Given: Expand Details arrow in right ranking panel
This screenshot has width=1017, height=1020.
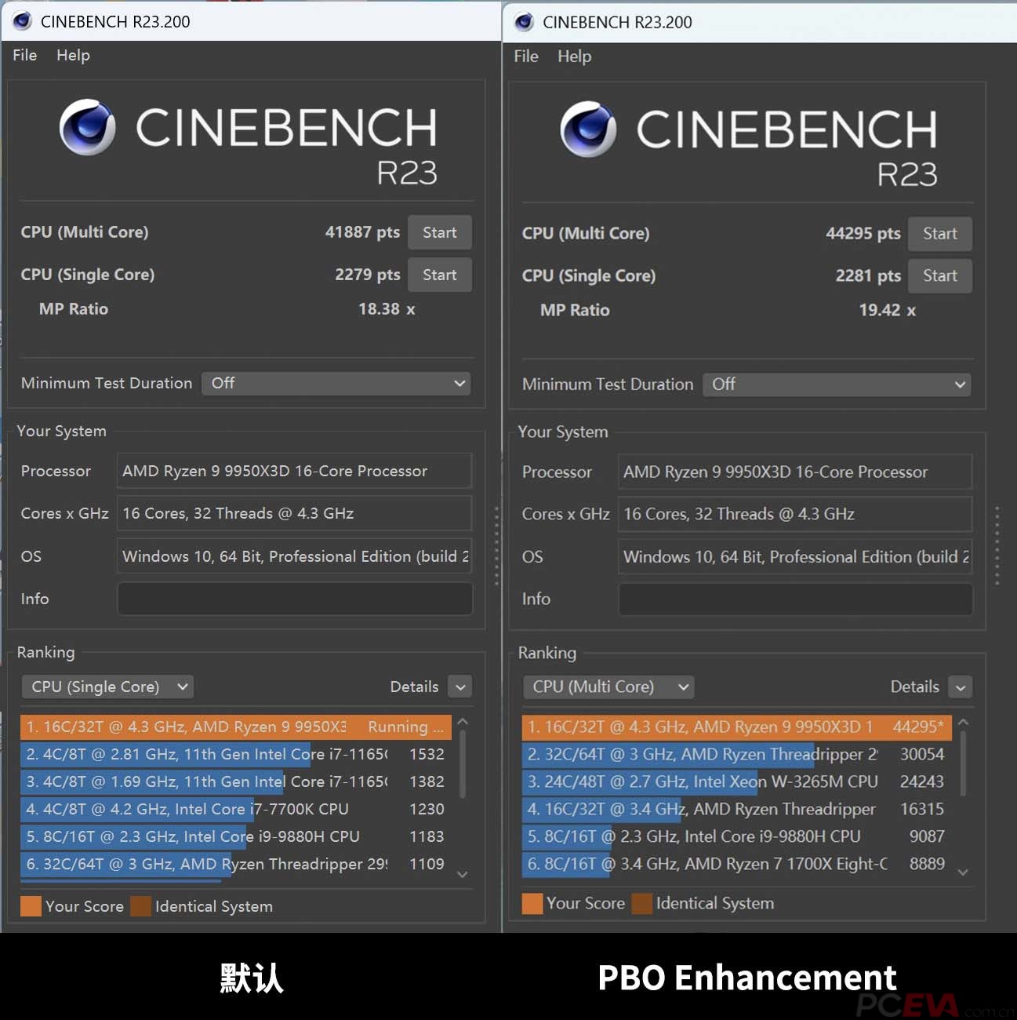Looking at the screenshot, I should click(961, 687).
